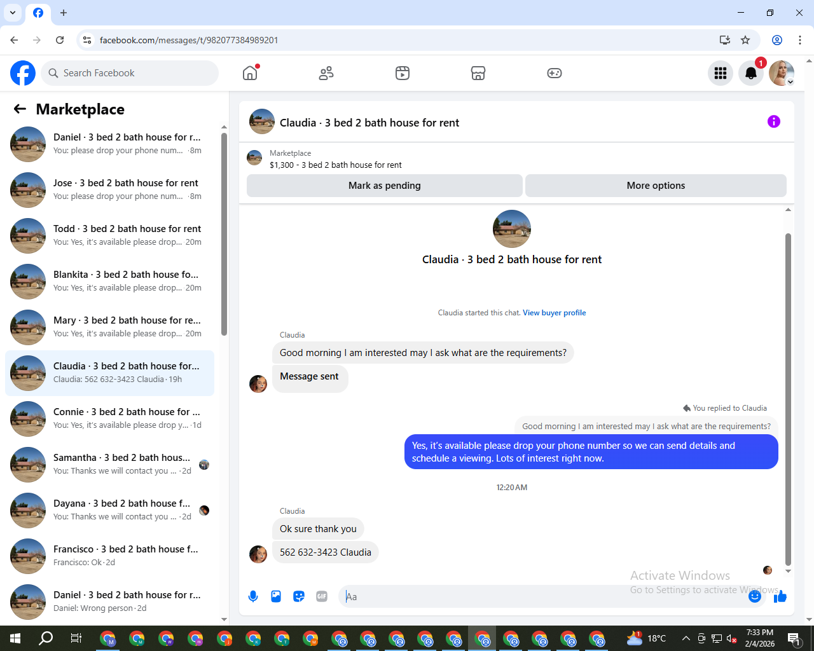814x651 pixels.
Task: Go back using the Marketplace back arrow
Action: pos(20,109)
